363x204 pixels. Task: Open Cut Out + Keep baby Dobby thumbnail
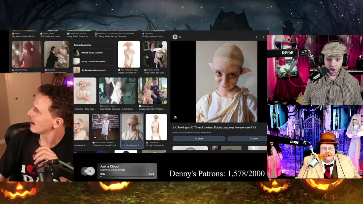pos(117,91)
